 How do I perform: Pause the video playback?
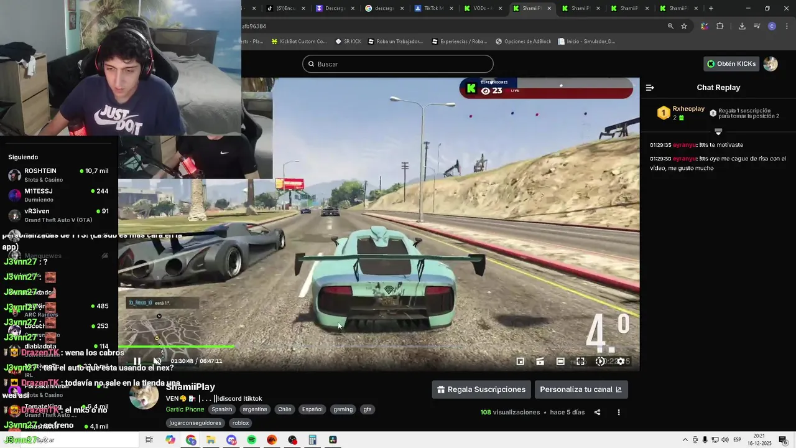click(137, 361)
